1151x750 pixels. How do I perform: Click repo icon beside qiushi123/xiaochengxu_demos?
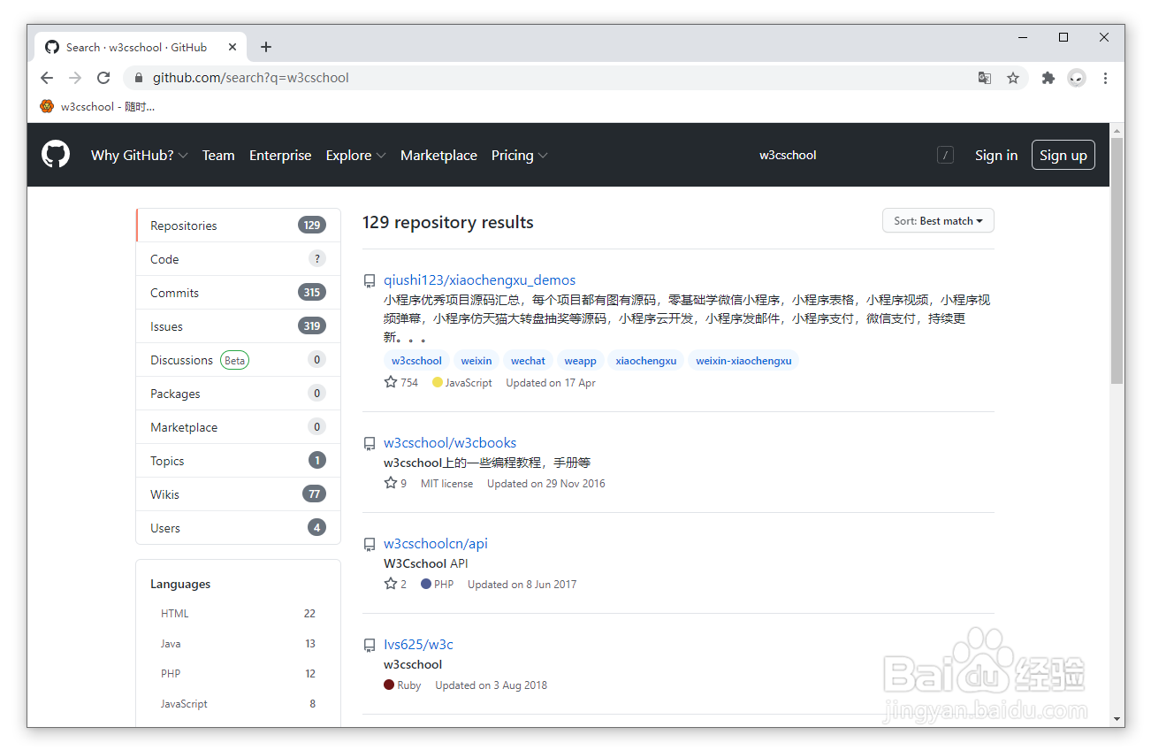370,281
